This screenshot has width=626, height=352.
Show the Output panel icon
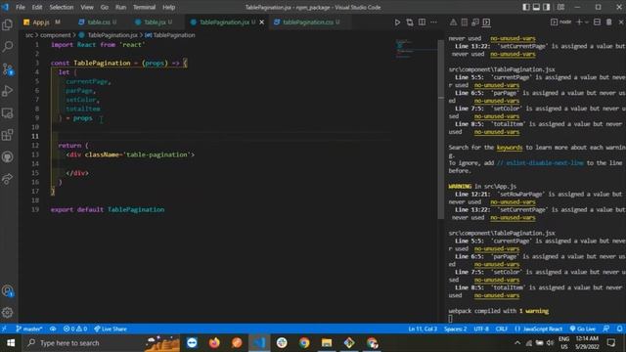tap(465, 22)
